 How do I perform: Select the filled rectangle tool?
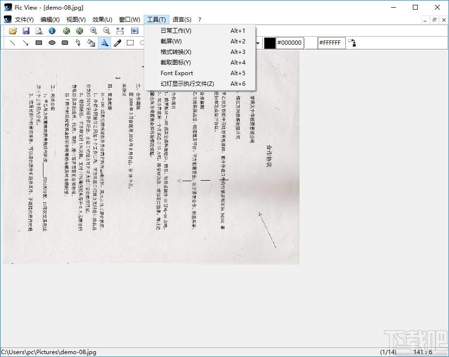pos(39,43)
